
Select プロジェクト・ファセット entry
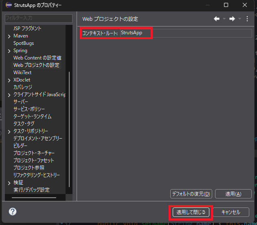pyautogui.click(x=33, y=160)
